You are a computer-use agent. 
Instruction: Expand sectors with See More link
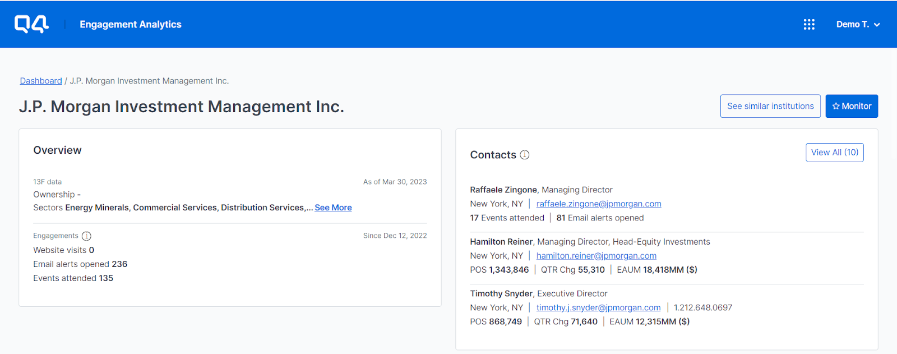click(x=333, y=208)
